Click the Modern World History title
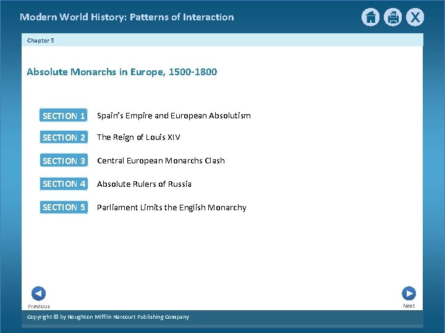445x333 pixels. coord(127,17)
